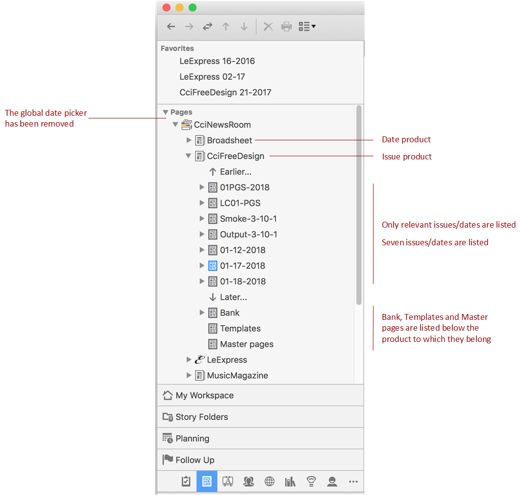This screenshot has width=521, height=495.
Task: Open the My Workspace panel
Action: coord(204,395)
